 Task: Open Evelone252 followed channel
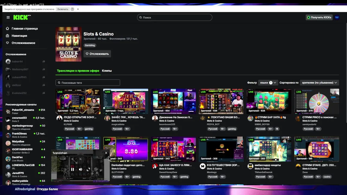[x=25, y=93]
